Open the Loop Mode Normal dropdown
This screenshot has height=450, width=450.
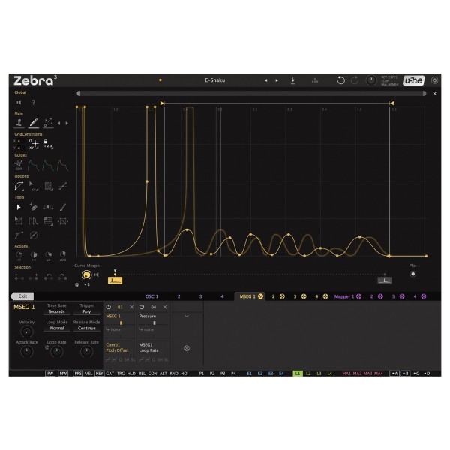pos(57,328)
